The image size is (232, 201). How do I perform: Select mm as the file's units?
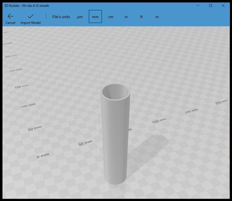coord(95,16)
